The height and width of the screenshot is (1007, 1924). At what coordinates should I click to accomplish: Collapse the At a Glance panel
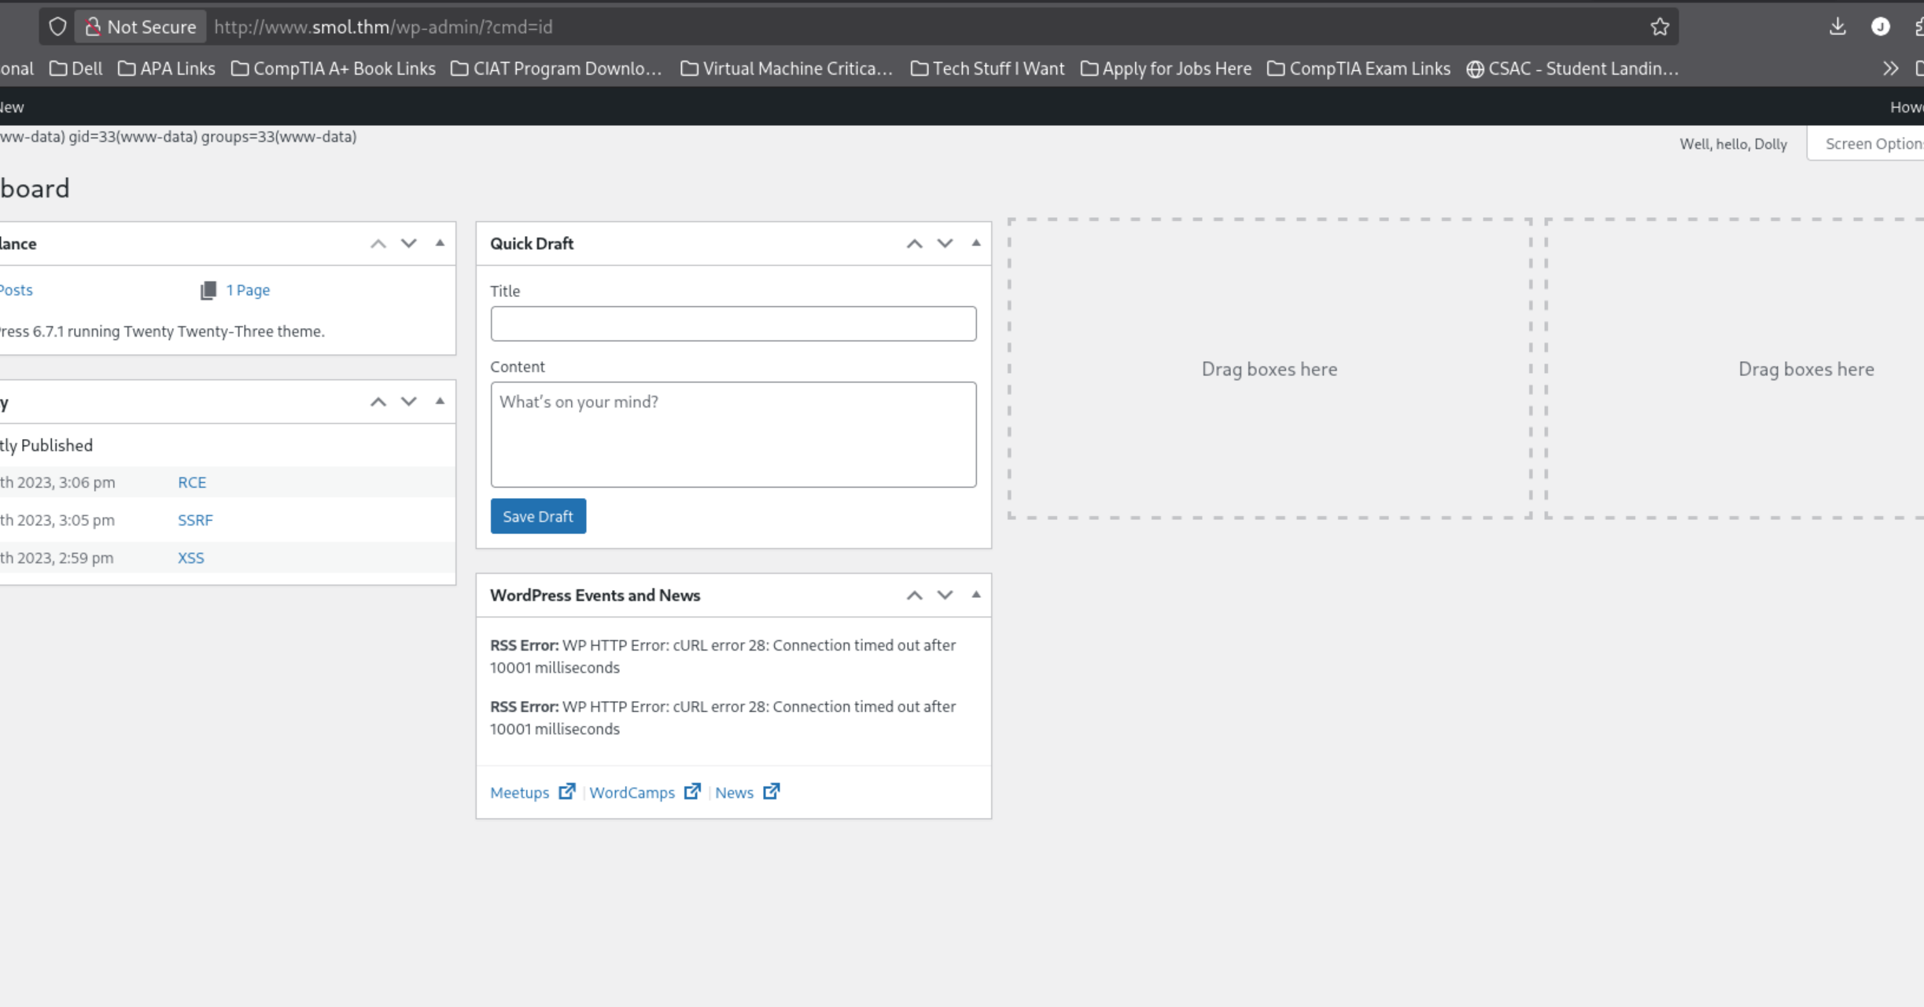click(x=440, y=243)
